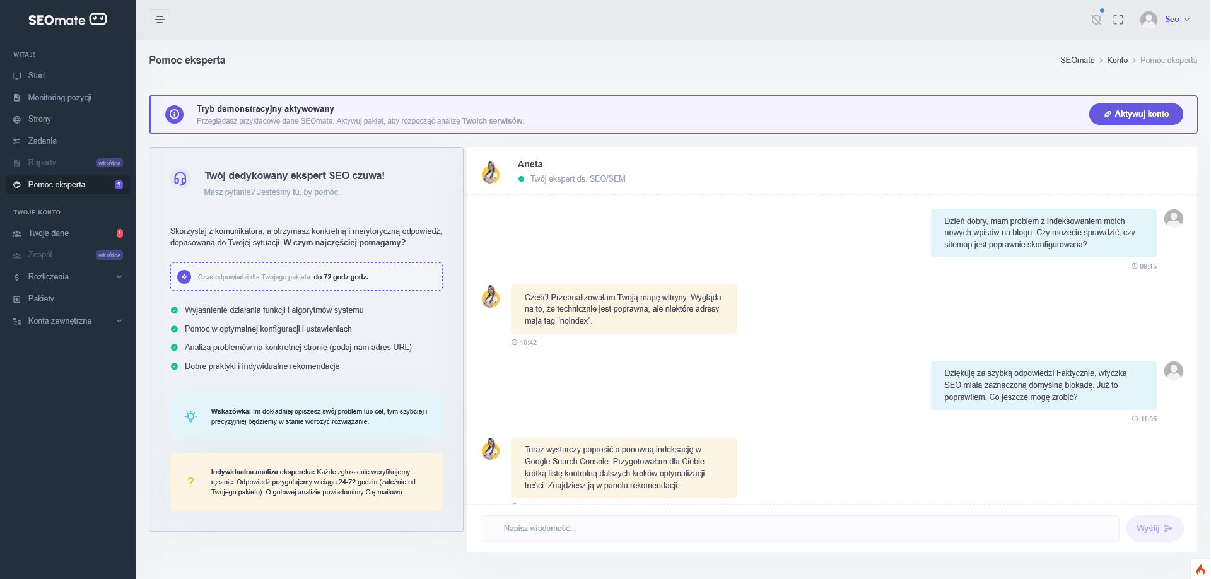Click the Aktywuj konto button

coord(1135,114)
